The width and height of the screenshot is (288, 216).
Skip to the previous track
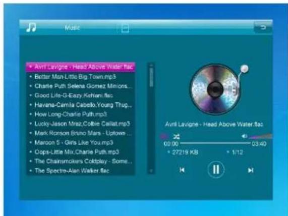[x=182, y=170]
